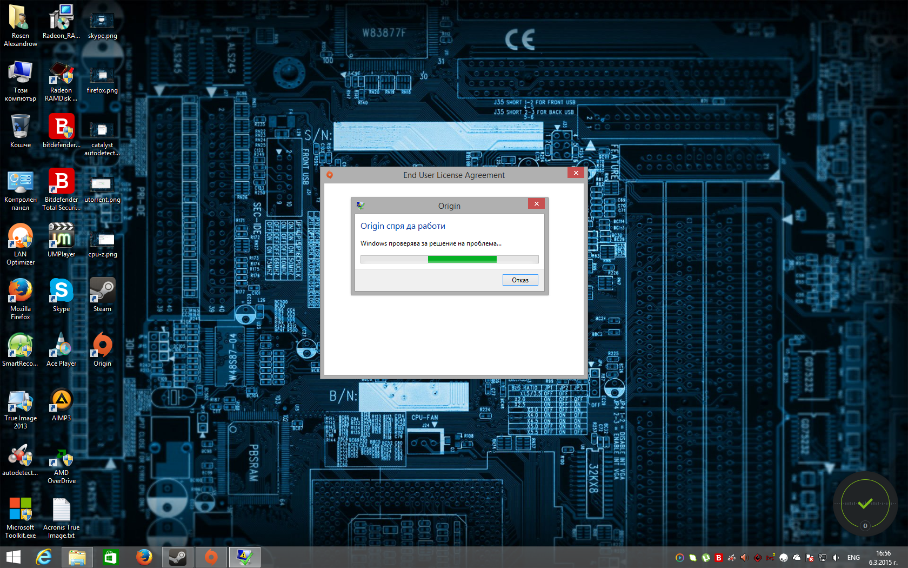This screenshot has height=568, width=908.
Task: Launch the Steam desktop shortcut
Action: pyautogui.click(x=102, y=295)
